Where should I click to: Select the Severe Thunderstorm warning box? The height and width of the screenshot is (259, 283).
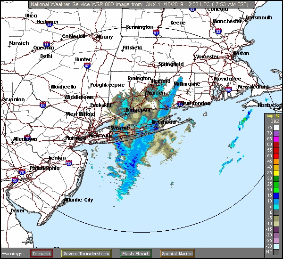click(86, 253)
